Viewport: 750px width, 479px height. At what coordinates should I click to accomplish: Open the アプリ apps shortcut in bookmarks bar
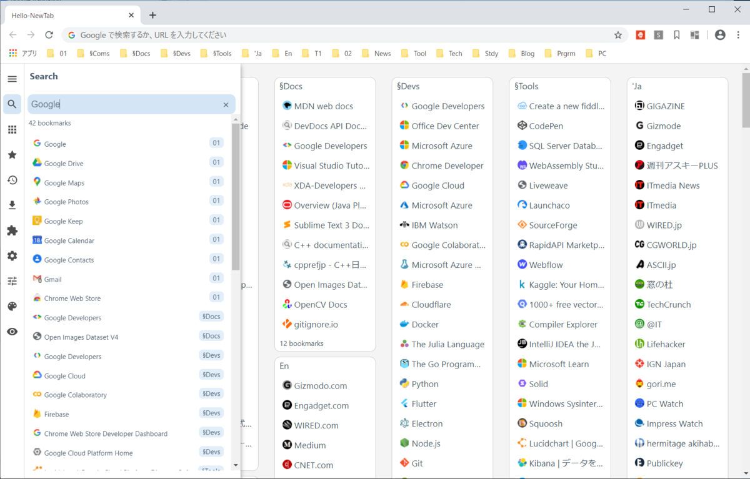coord(24,53)
